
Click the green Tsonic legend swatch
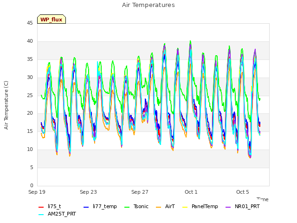point(127,207)
